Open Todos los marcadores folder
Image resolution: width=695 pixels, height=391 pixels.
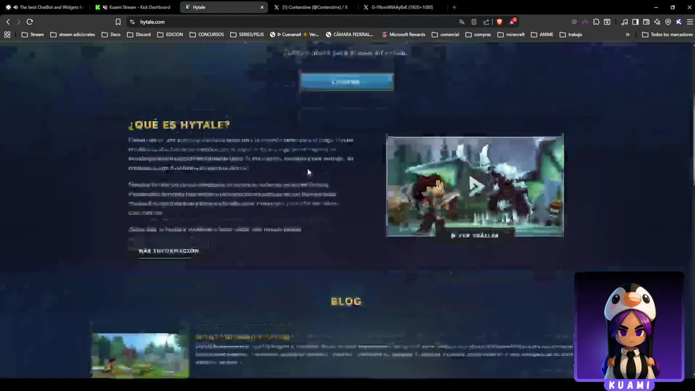(x=667, y=34)
